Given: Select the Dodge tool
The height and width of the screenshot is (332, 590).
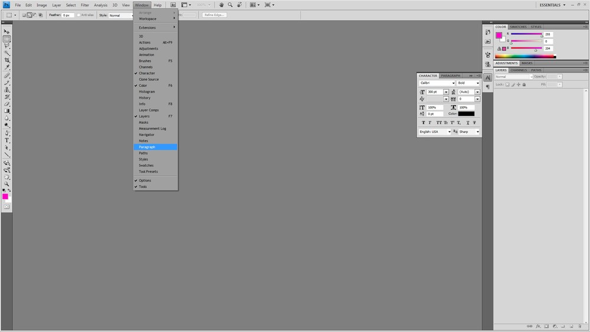Looking at the screenshot, I should 6,125.
